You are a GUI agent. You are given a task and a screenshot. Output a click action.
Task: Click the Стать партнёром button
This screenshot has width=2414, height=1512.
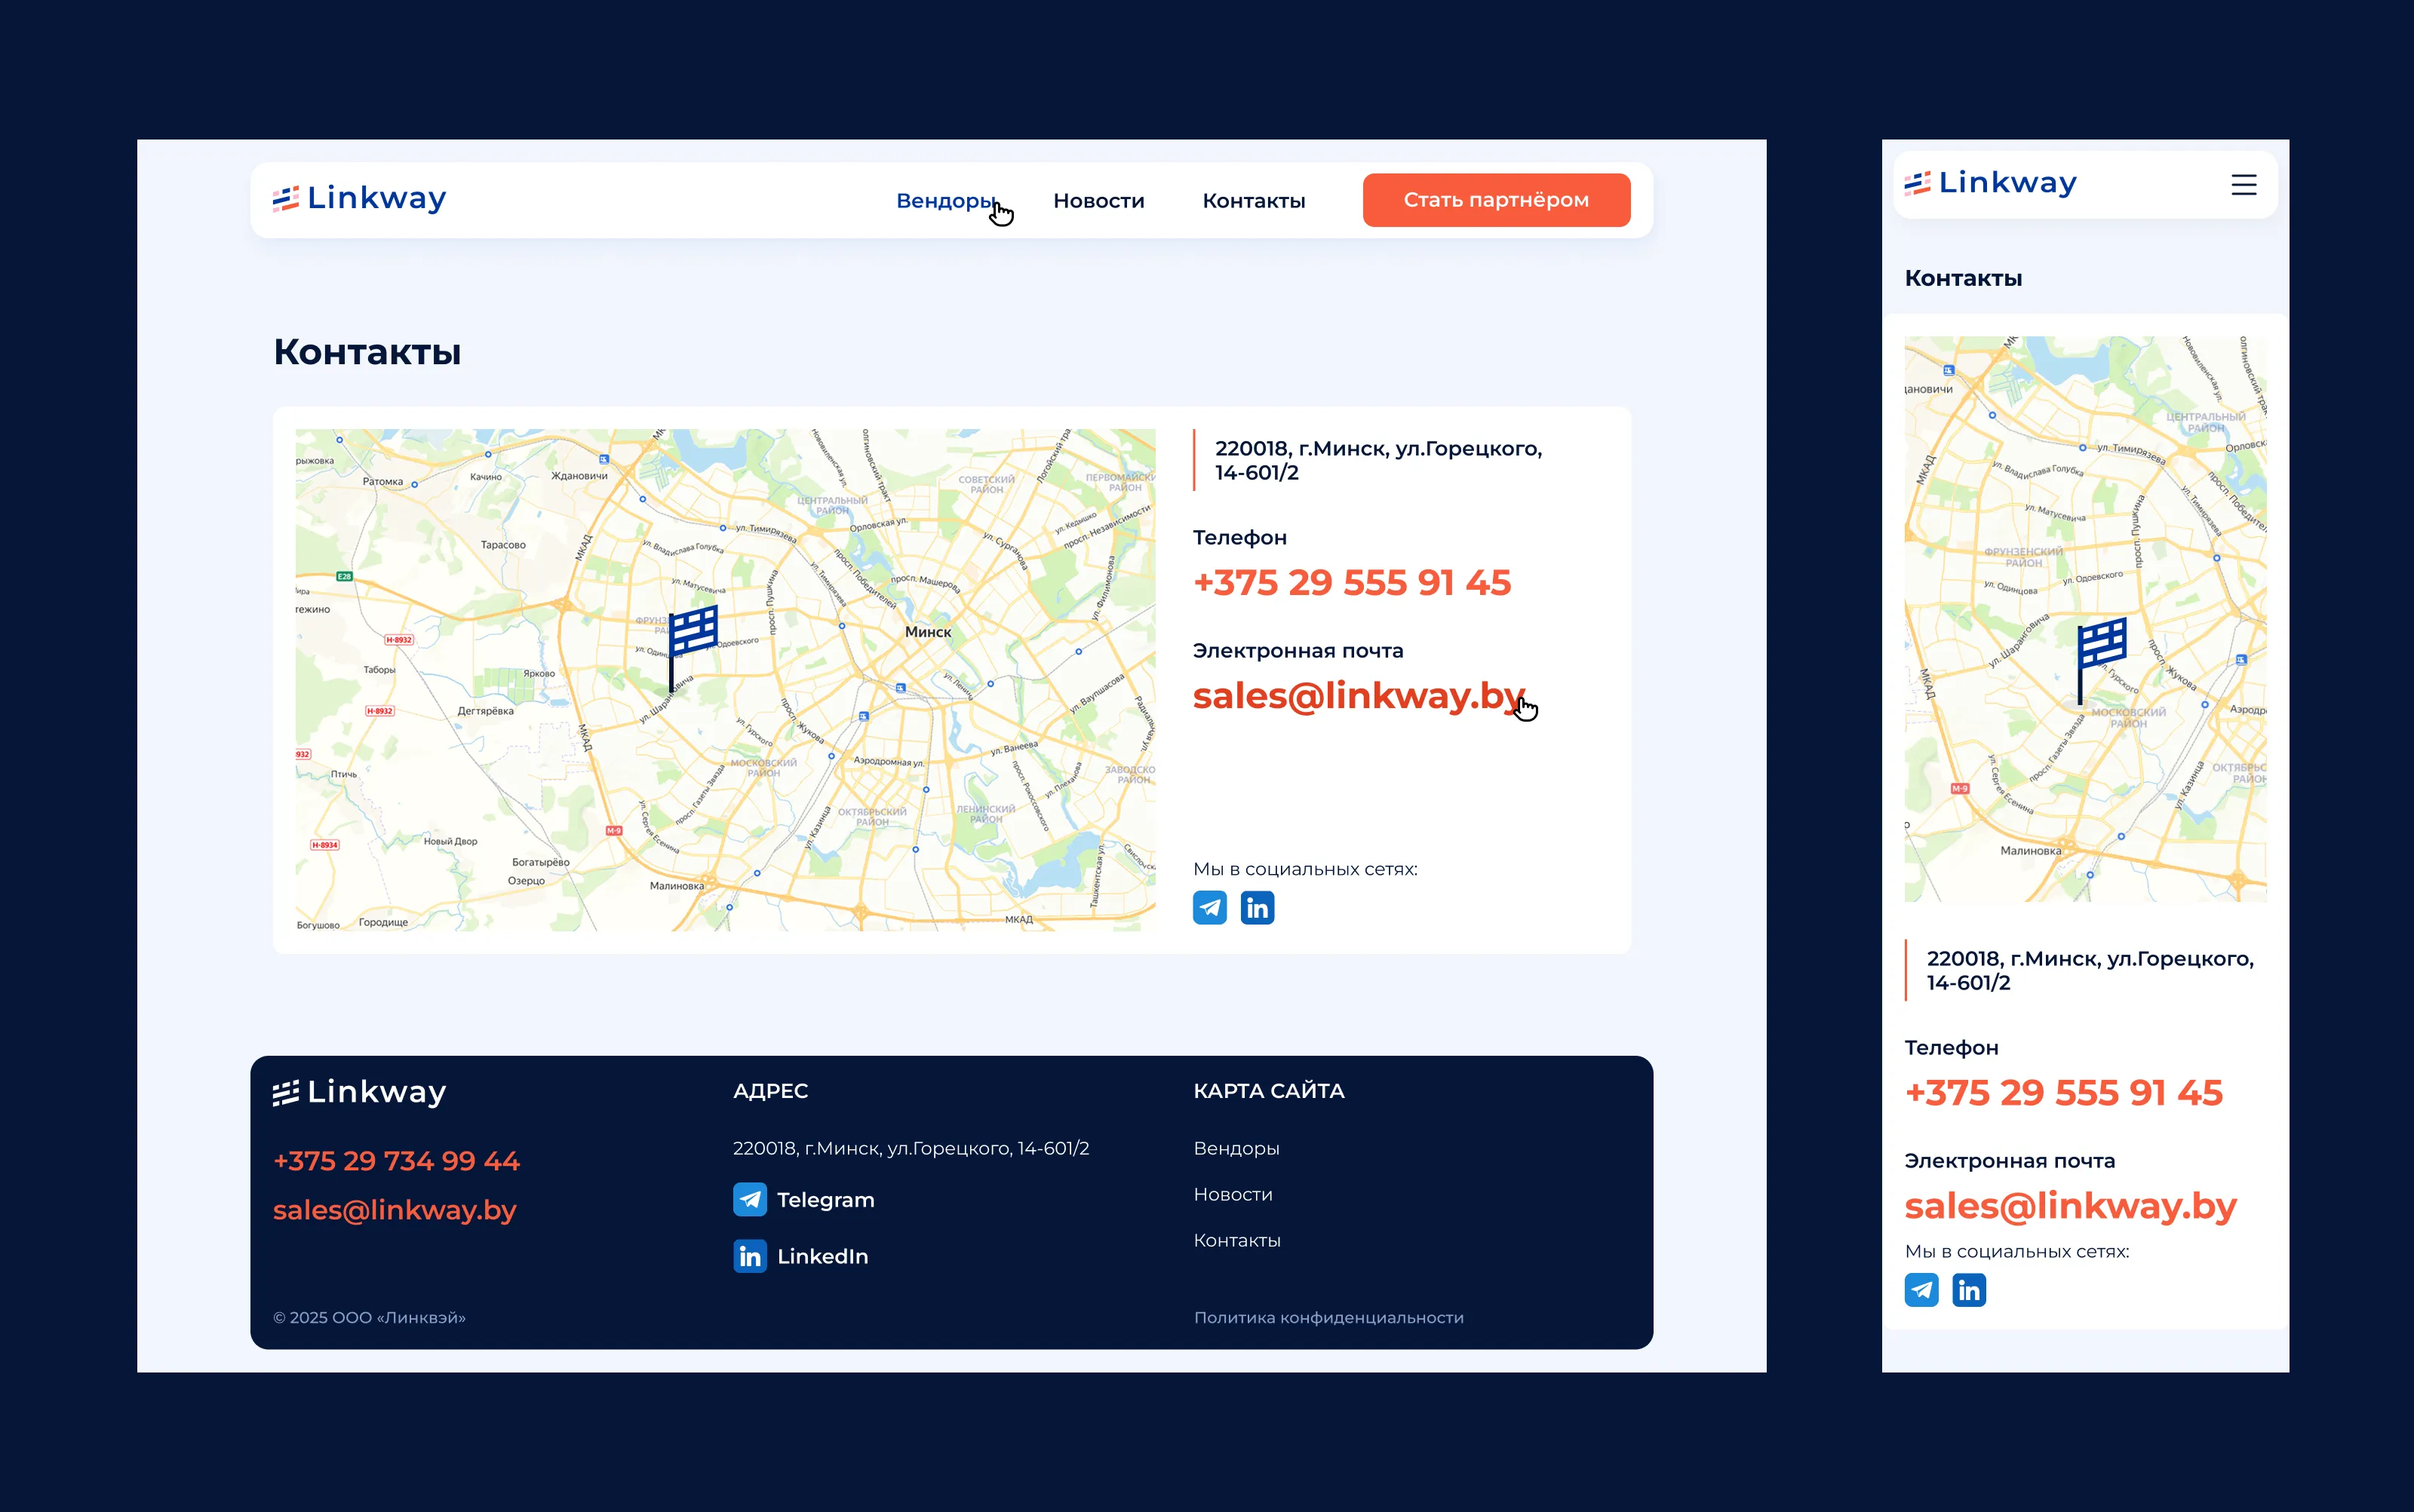[1496, 200]
